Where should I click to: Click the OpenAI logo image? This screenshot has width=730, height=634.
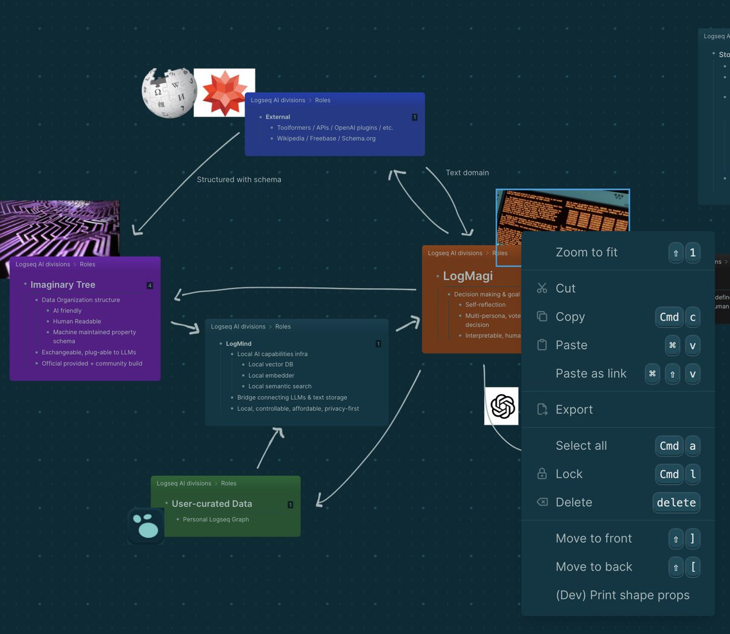502,406
